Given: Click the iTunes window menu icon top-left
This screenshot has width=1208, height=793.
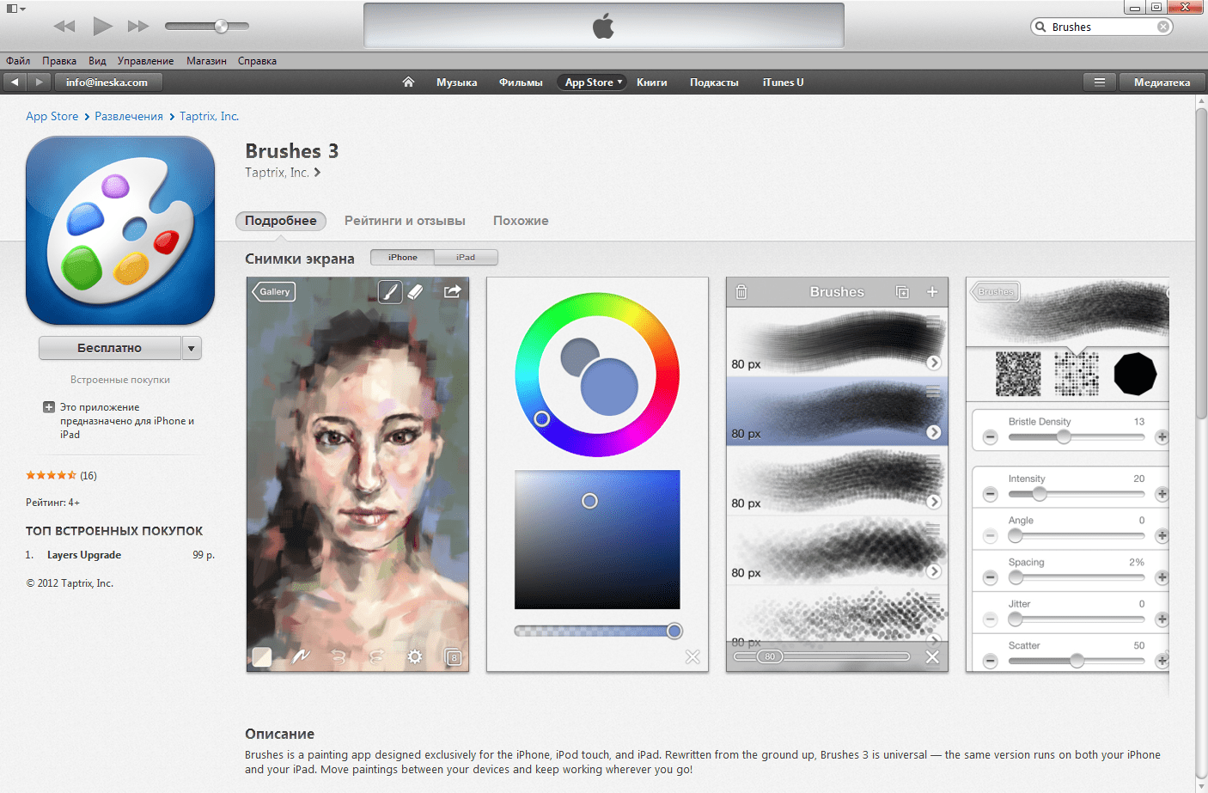Looking at the screenshot, I should click(x=15, y=9).
